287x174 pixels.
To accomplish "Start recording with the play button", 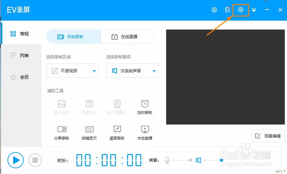I will tap(16, 160).
